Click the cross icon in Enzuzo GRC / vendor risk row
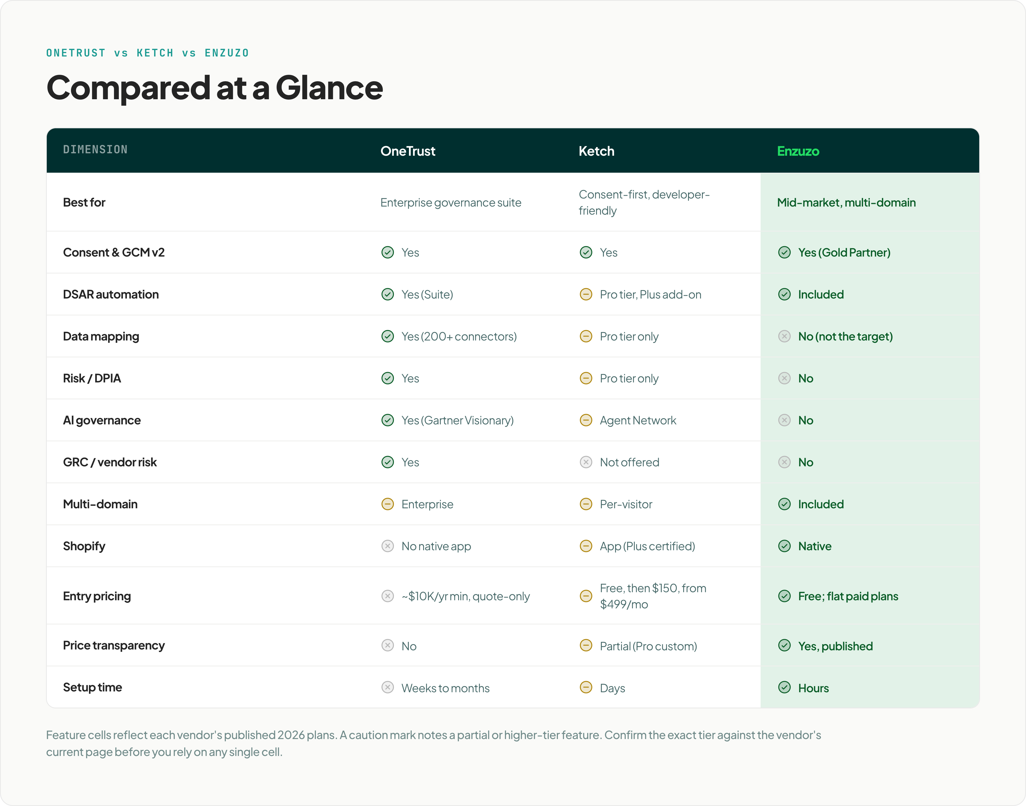 [x=785, y=463]
